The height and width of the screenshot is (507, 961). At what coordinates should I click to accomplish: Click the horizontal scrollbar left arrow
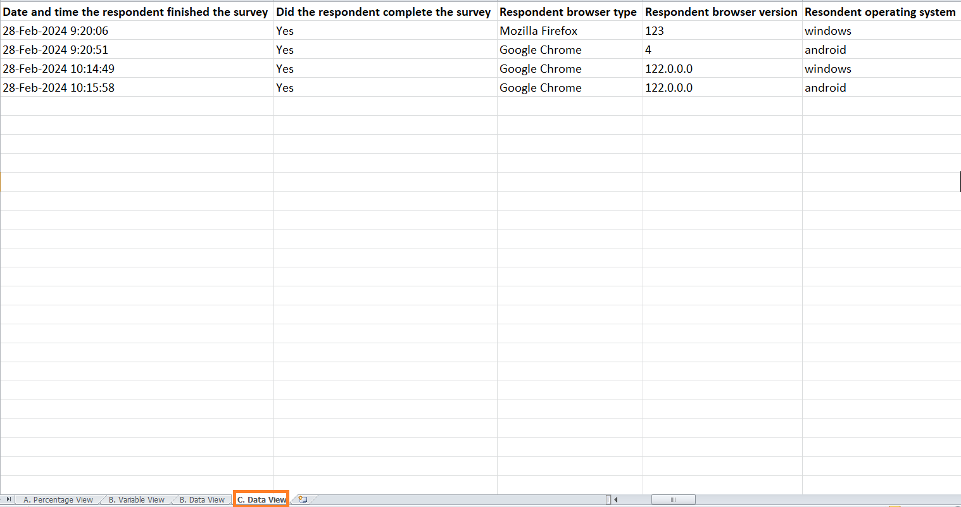coord(616,499)
